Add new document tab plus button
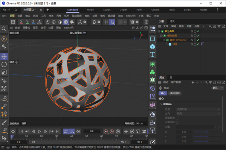This screenshot has height=150, width=226. 47,10
